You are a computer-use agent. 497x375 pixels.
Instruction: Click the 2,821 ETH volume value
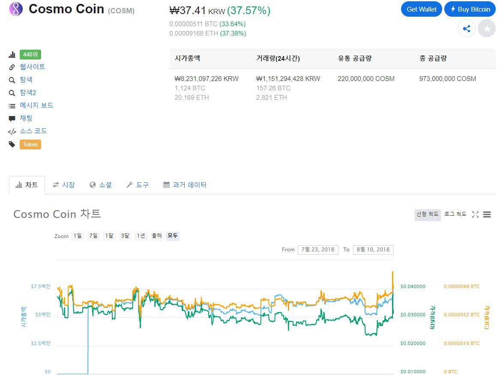[271, 98]
